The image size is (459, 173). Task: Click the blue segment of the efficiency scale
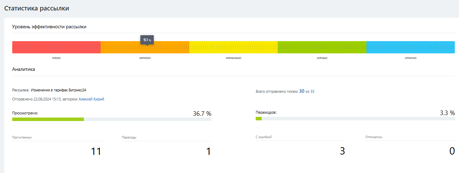[x=410, y=47]
